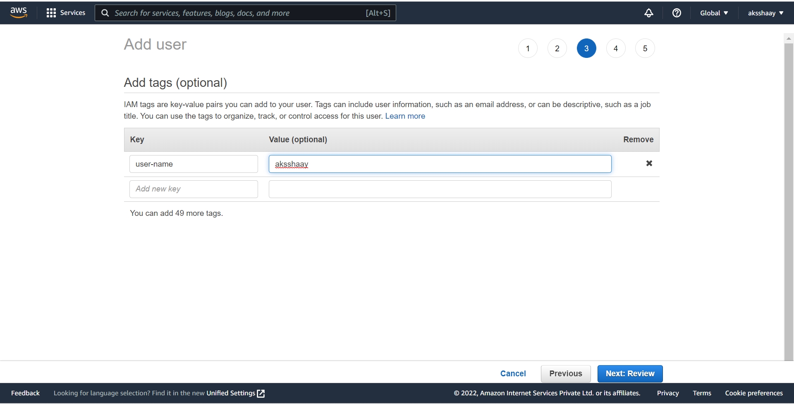This screenshot has width=794, height=404.
Task: Open the help question mark menu
Action: point(677,13)
